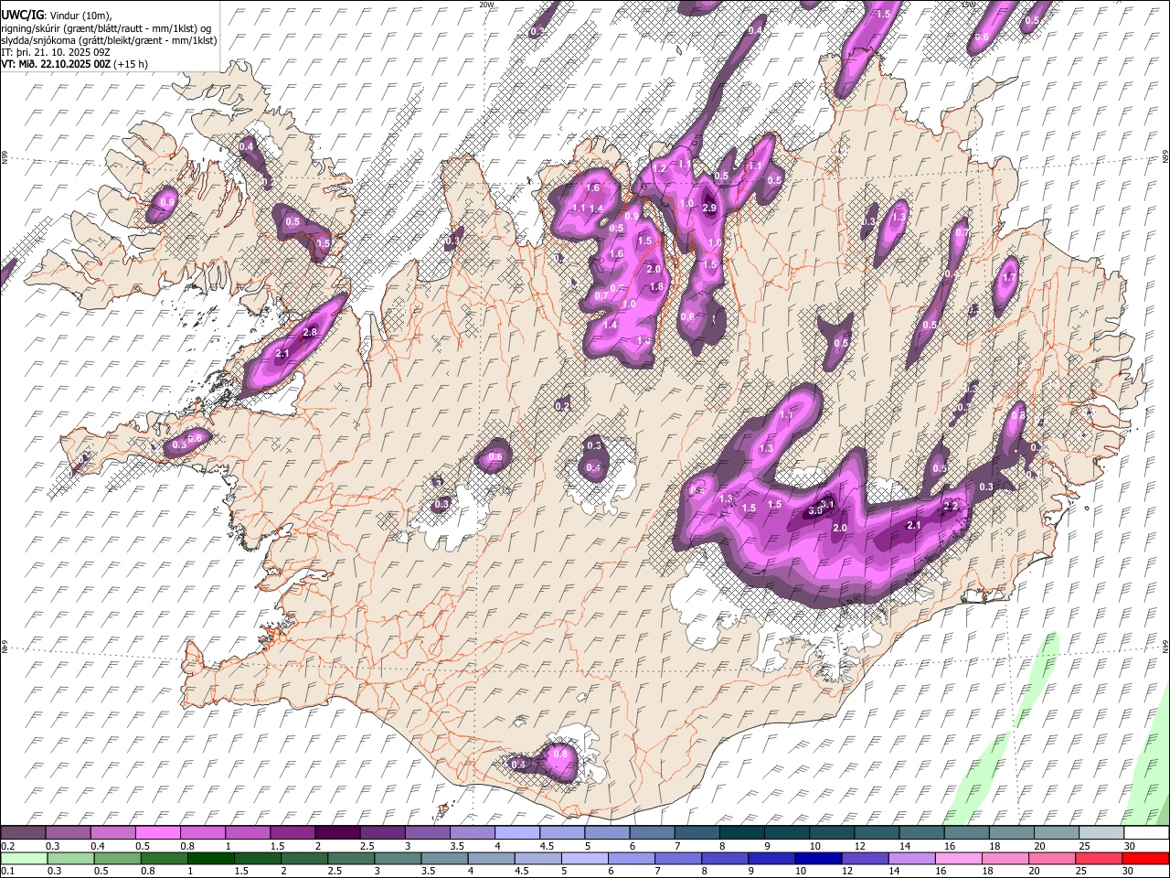Click the 'IT: þri. 21. 10. 2025 09Z' line
This screenshot has height=878, width=1170.
[54, 52]
